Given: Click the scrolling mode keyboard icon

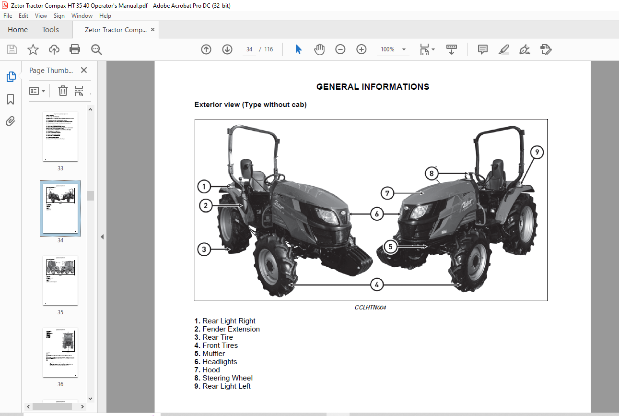Looking at the screenshot, I should pos(451,49).
